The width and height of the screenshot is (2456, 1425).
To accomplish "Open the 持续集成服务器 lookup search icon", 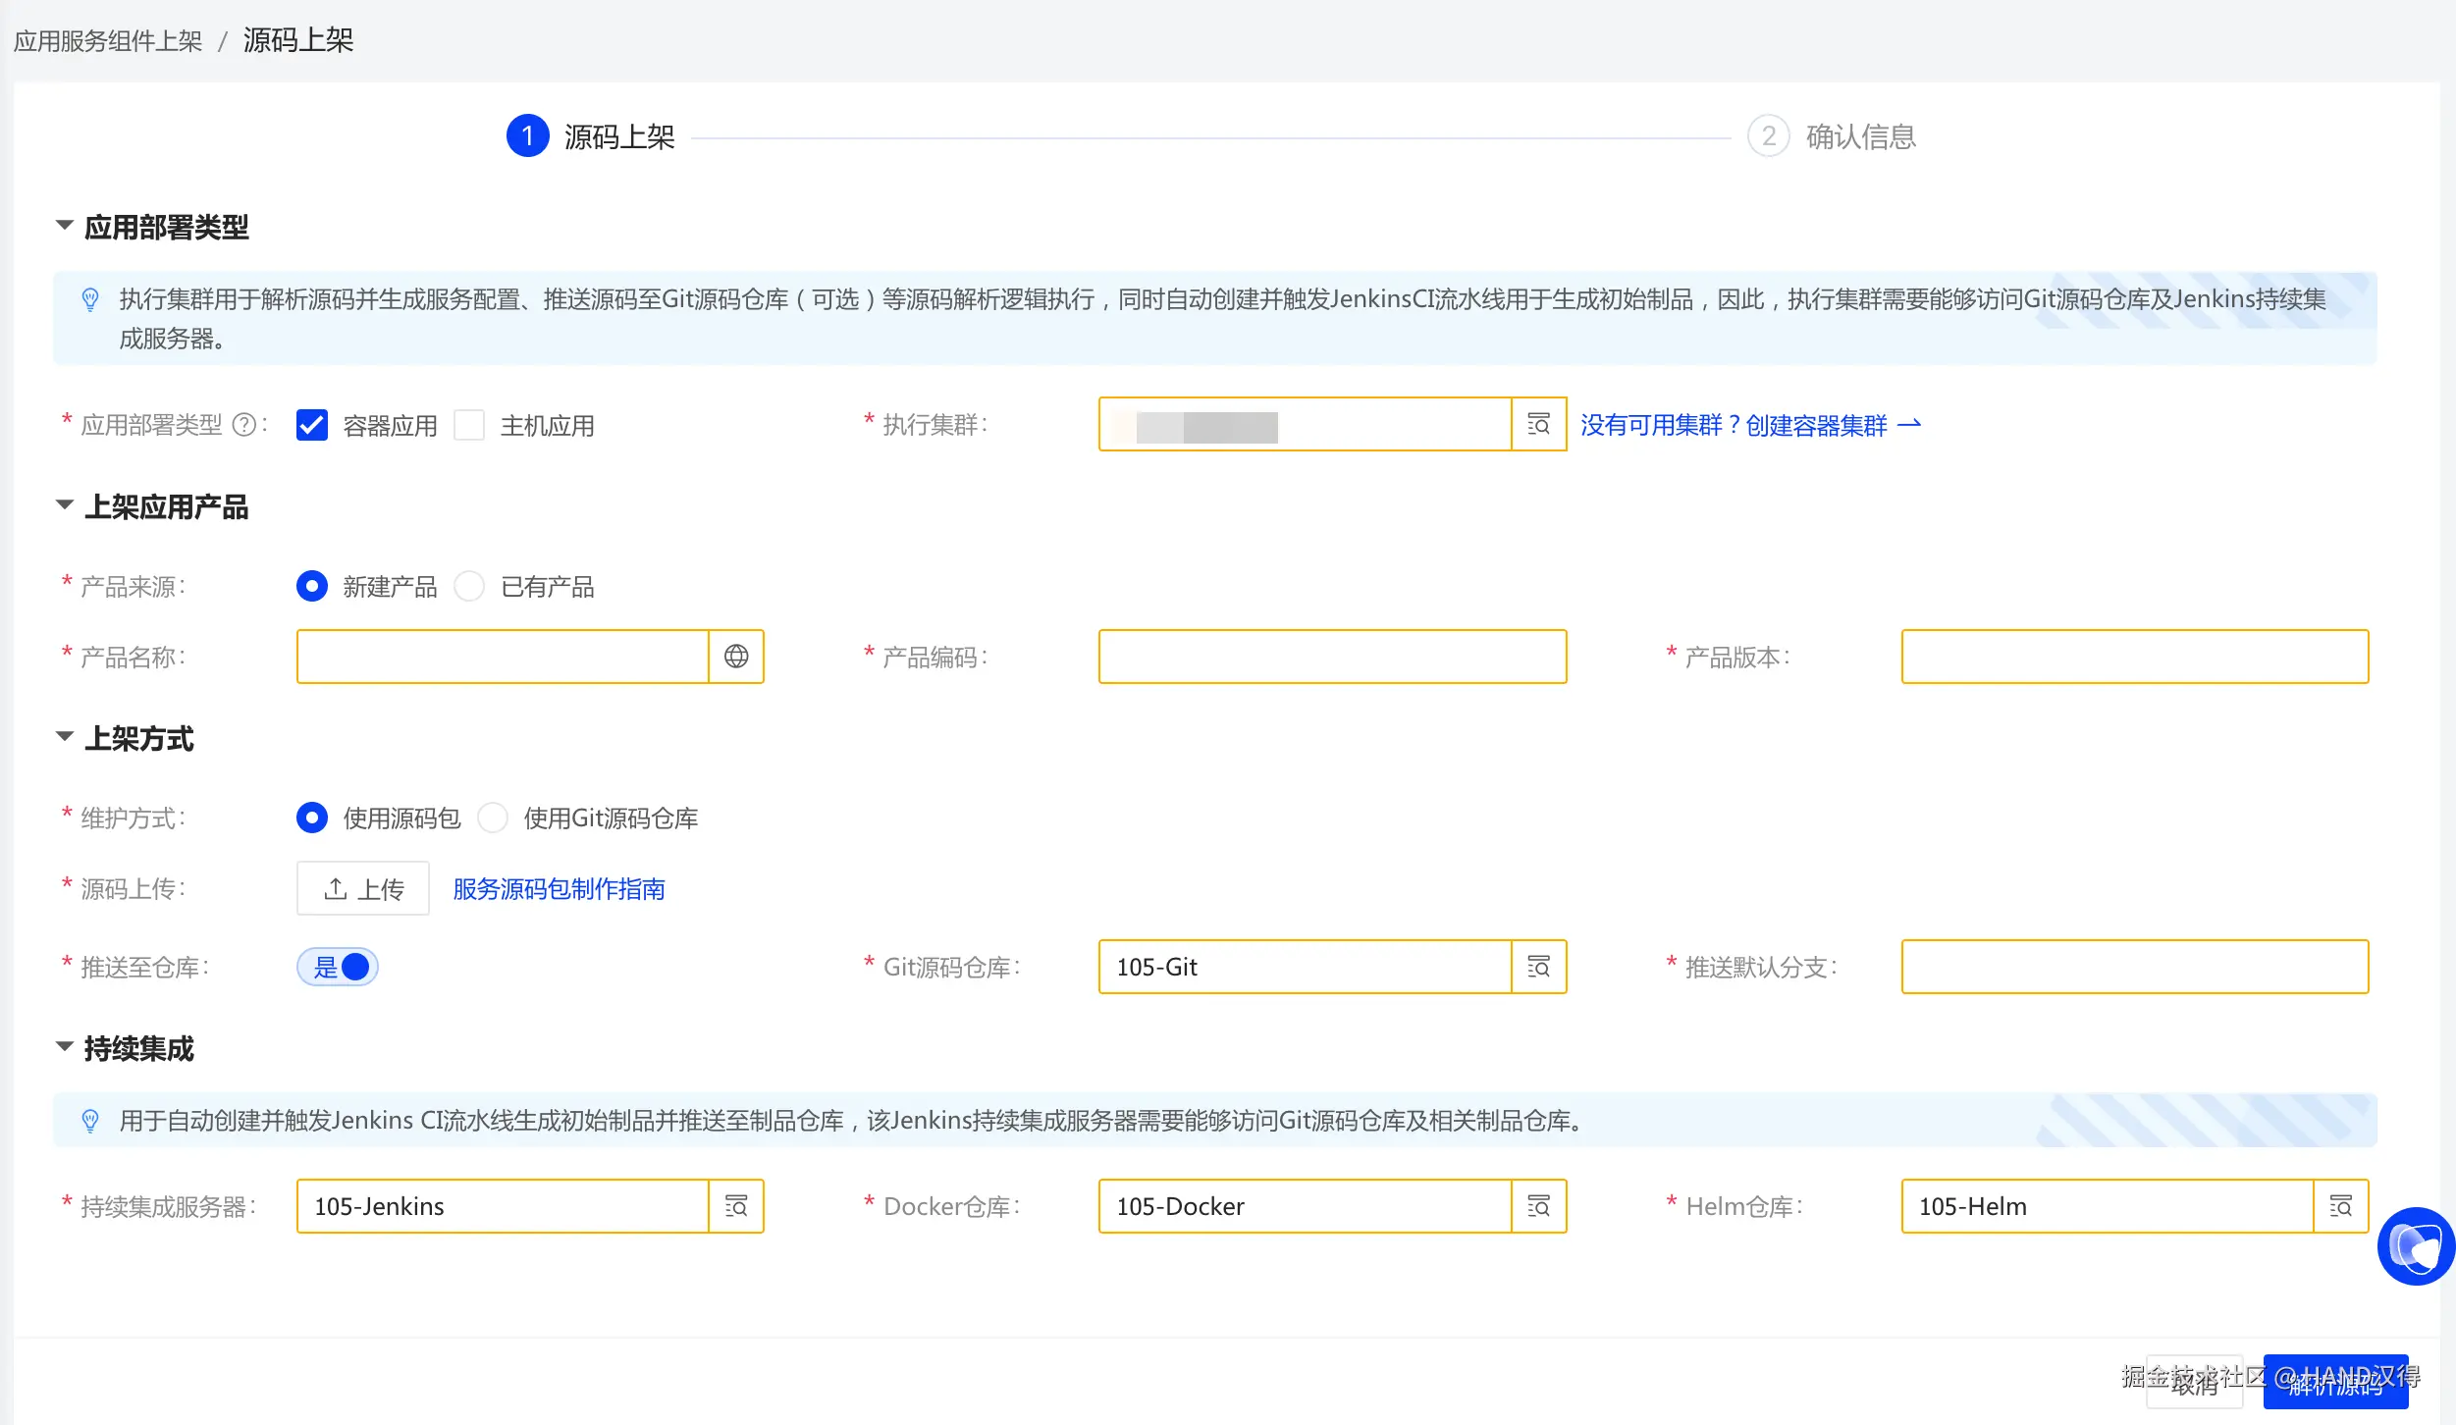I will tap(736, 1206).
